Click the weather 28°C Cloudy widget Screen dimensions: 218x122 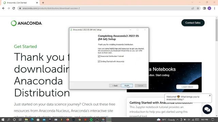166,120
